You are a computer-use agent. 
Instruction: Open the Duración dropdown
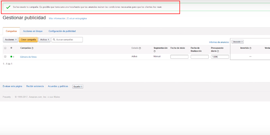pos(238,42)
